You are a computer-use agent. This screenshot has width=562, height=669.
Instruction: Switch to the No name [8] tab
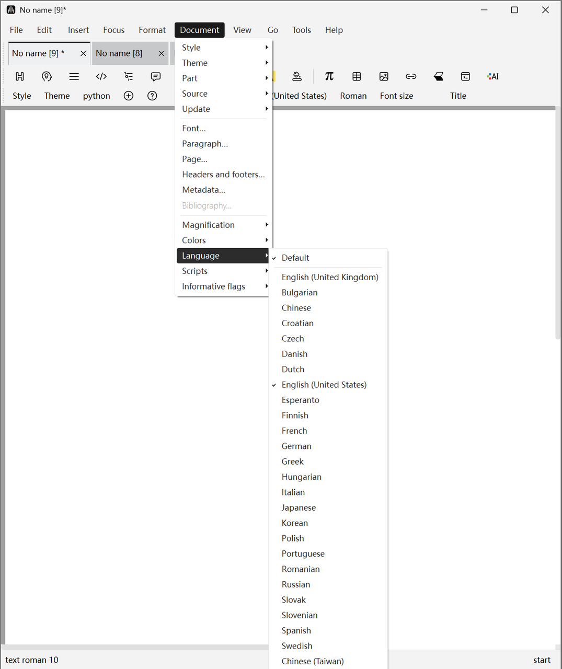[x=119, y=53]
